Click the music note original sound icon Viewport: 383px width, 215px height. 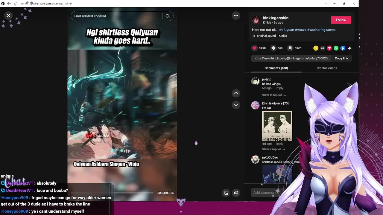[254, 36]
